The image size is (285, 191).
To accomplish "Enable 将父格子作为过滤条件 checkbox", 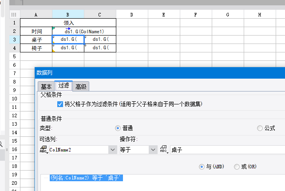I will (60, 104).
